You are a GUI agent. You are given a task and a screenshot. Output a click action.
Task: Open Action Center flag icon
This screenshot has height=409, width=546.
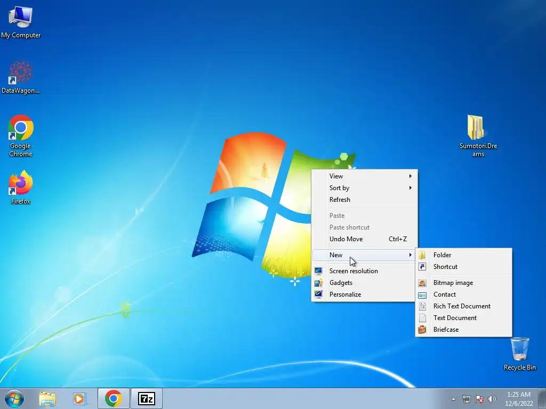pyautogui.click(x=479, y=399)
